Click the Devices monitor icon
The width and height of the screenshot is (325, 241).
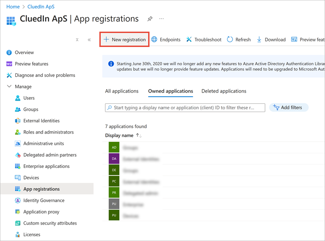[18, 178]
